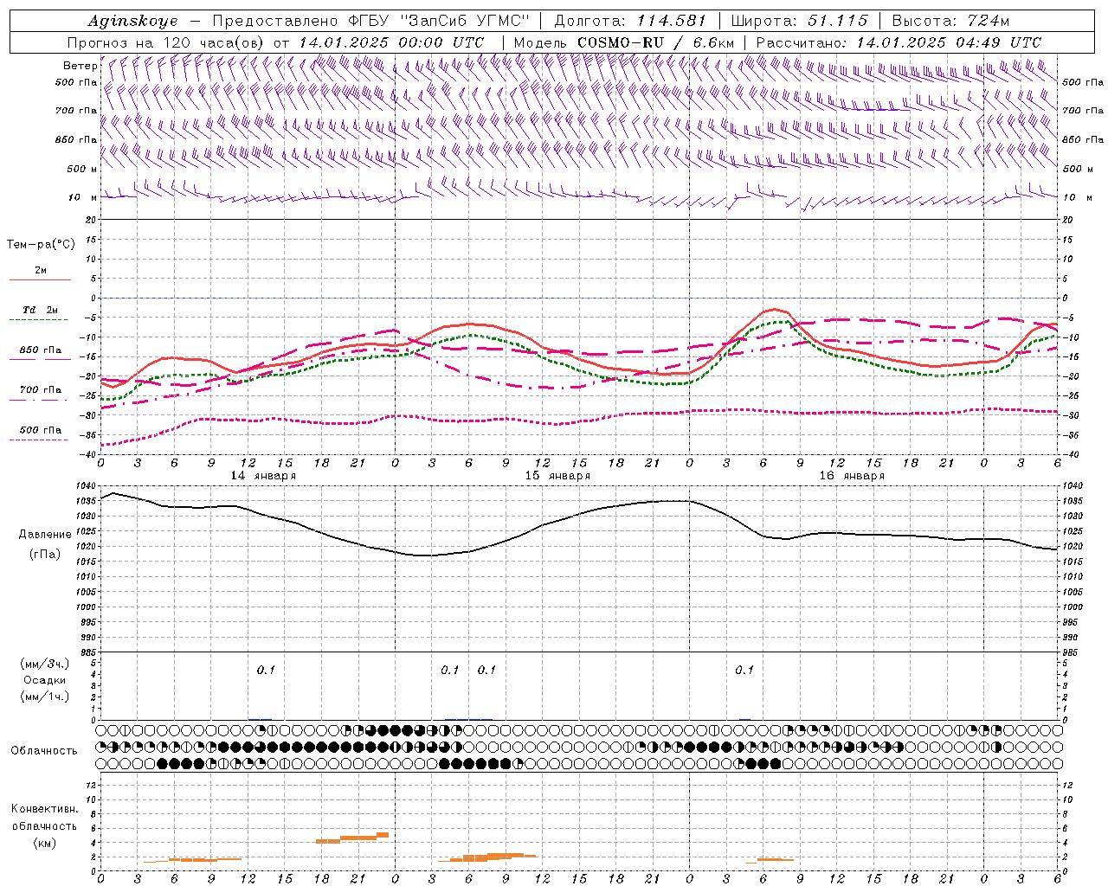Click left "500 м" wind level label
The image size is (1108, 886).
click(81, 169)
